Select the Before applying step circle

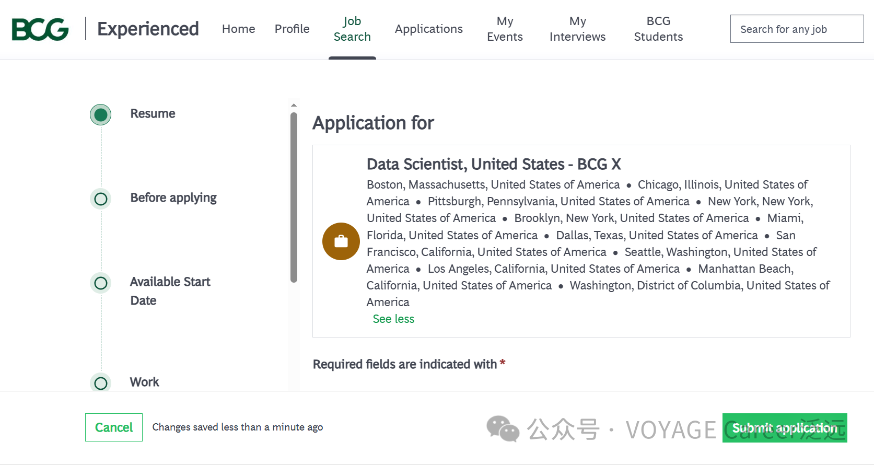click(x=101, y=199)
